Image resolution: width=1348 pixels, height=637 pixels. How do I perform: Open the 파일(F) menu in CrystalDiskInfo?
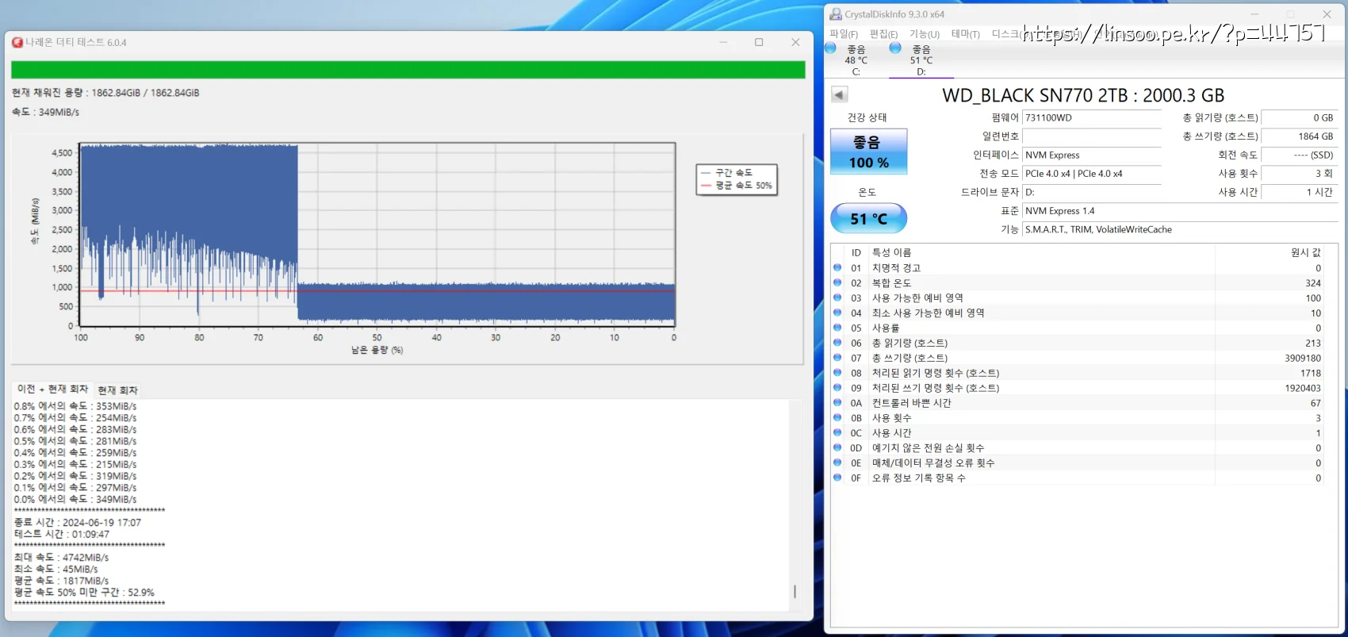pos(844,34)
